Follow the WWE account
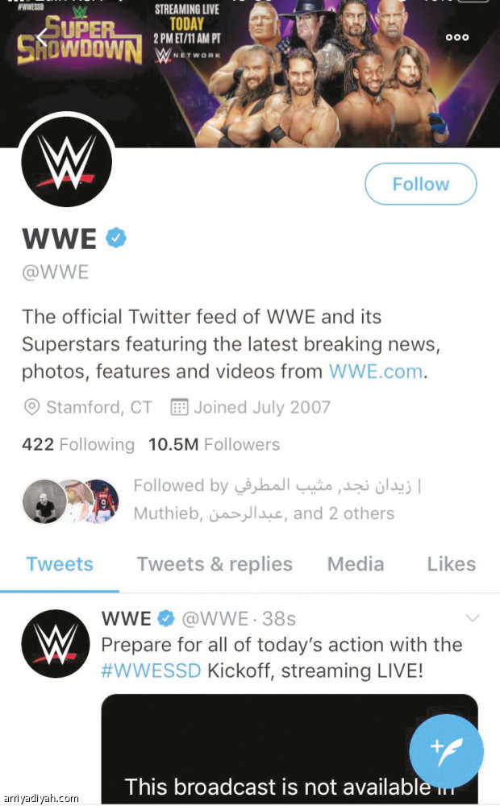This screenshot has width=500, height=806. (420, 184)
